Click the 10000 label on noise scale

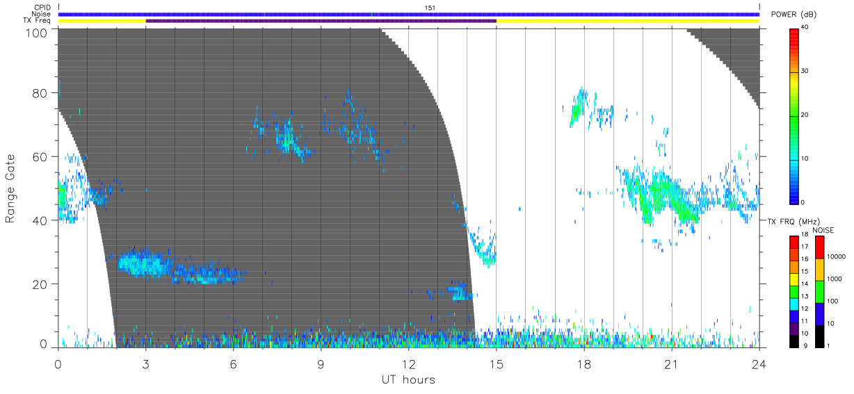pos(836,257)
